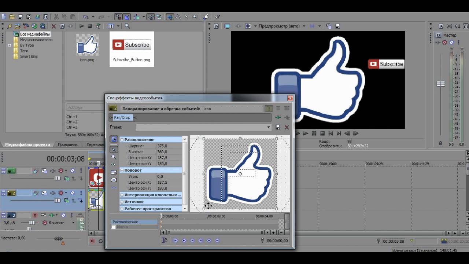Click the Pan/Crop effect chain button
469x264 pixels.
tap(122, 117)
